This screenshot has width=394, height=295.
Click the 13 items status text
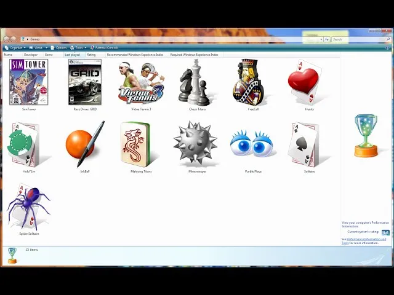pyautogui.click(x=31, y=250)
